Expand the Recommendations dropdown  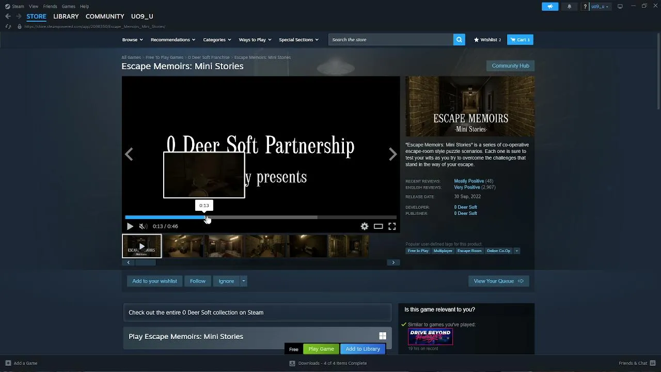coord(173,40)
